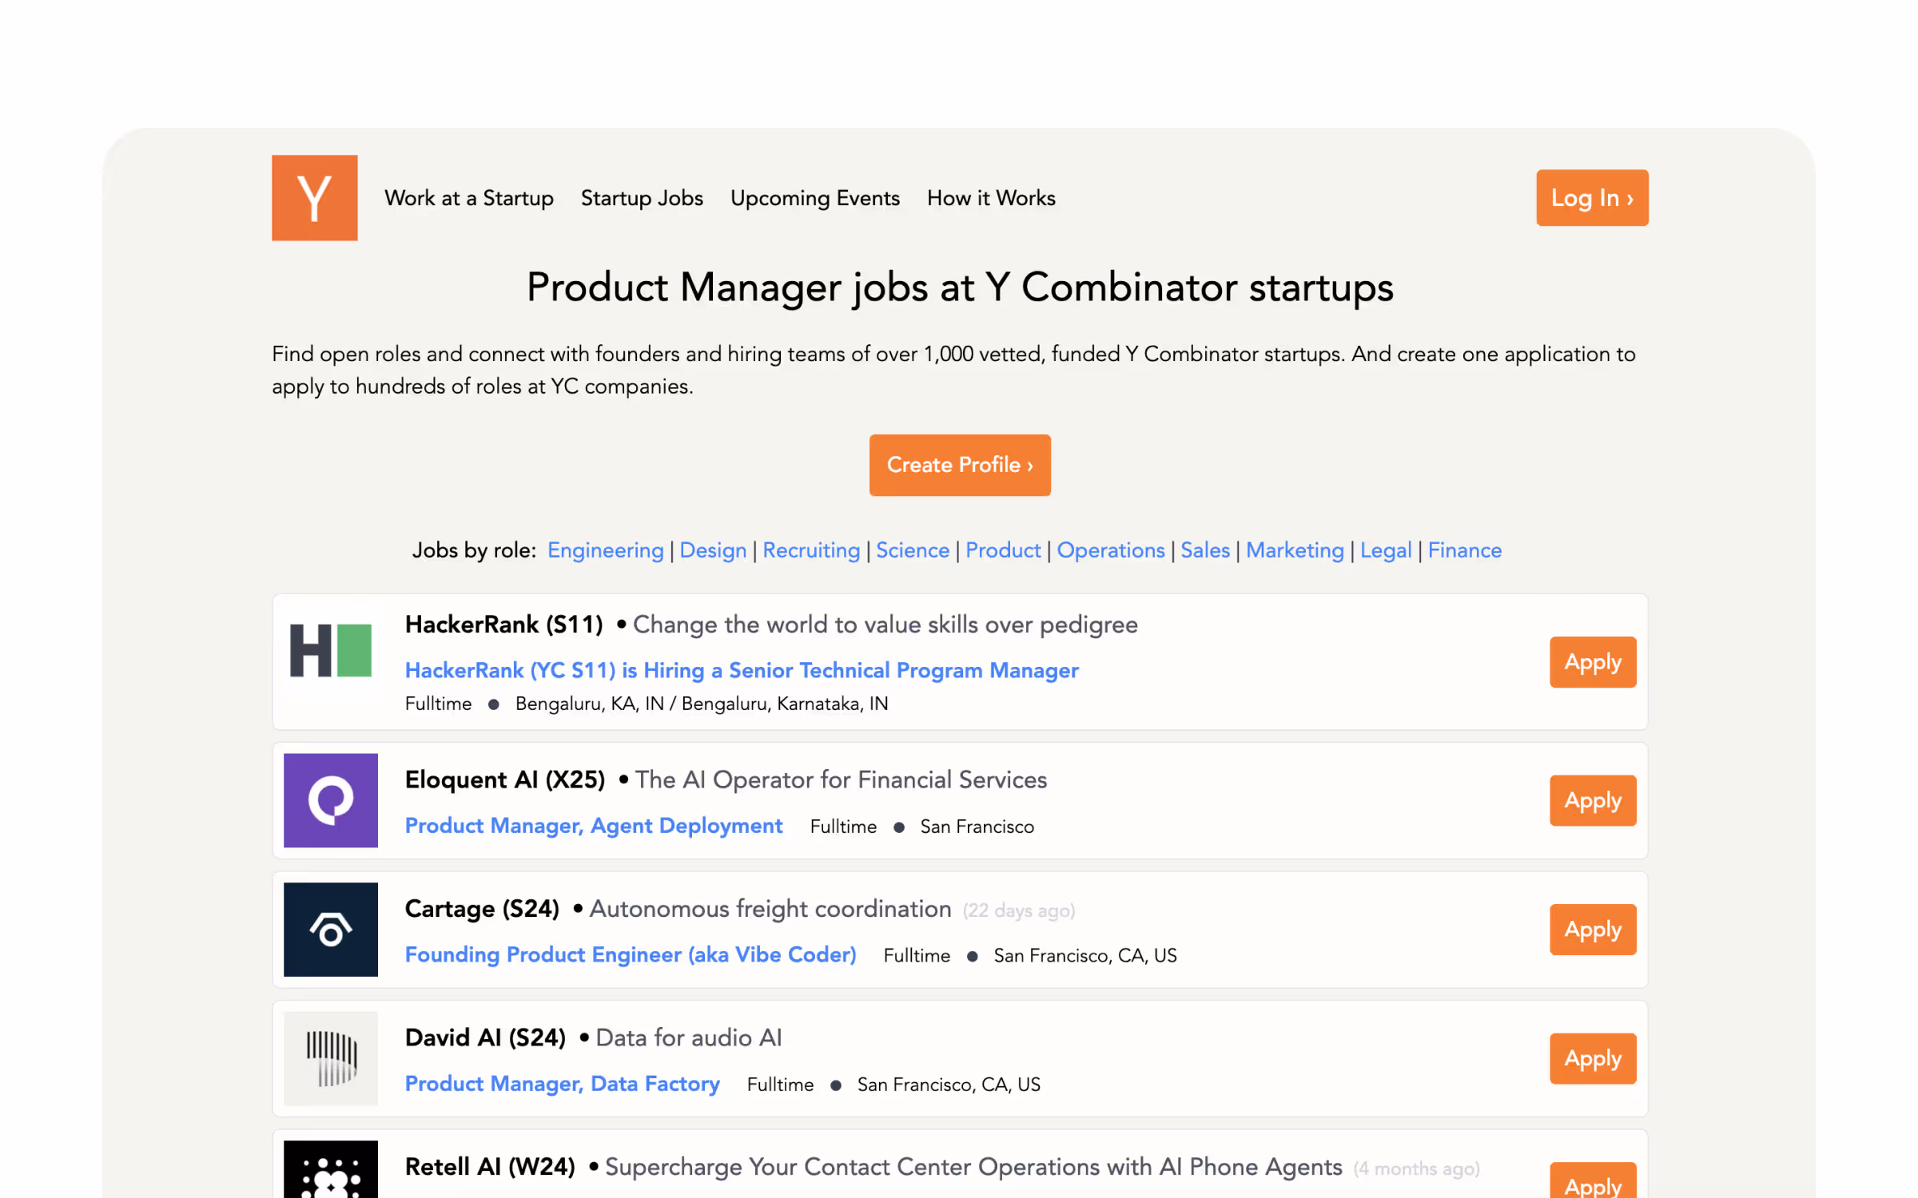Filter jobs by Engineering role

tap(605, 550)
